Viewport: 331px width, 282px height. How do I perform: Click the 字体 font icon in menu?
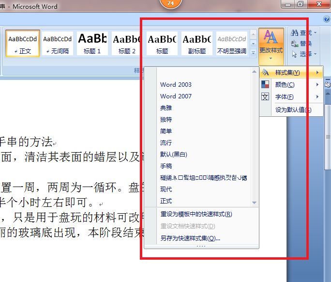pyautogui.click(x=265, y=96)
